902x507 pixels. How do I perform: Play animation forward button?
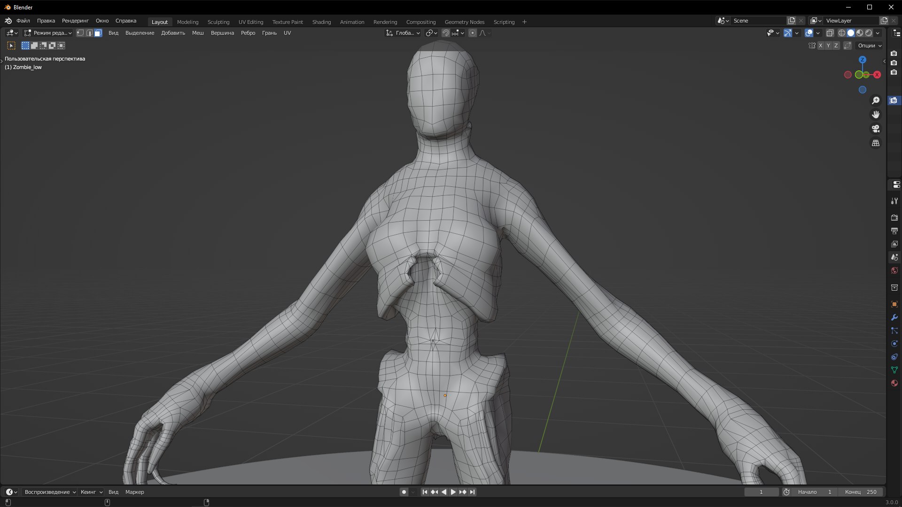pyautogui.click(x=453, y=492)
